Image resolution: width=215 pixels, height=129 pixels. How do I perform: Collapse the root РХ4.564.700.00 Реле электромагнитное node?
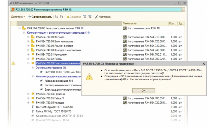pyautogui.click(x=20, y=28)
